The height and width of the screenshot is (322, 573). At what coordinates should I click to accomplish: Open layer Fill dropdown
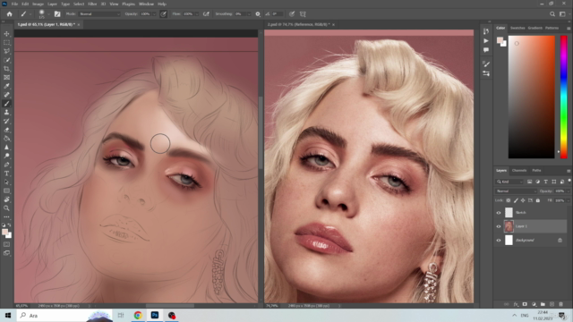tap(568, 200)
